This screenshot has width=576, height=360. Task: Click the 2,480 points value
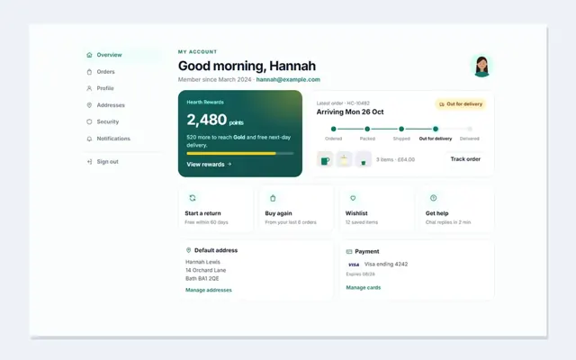tap(215, 120)
